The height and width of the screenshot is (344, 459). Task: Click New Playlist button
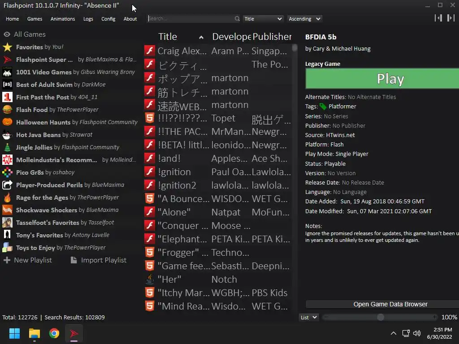point(28,260)
